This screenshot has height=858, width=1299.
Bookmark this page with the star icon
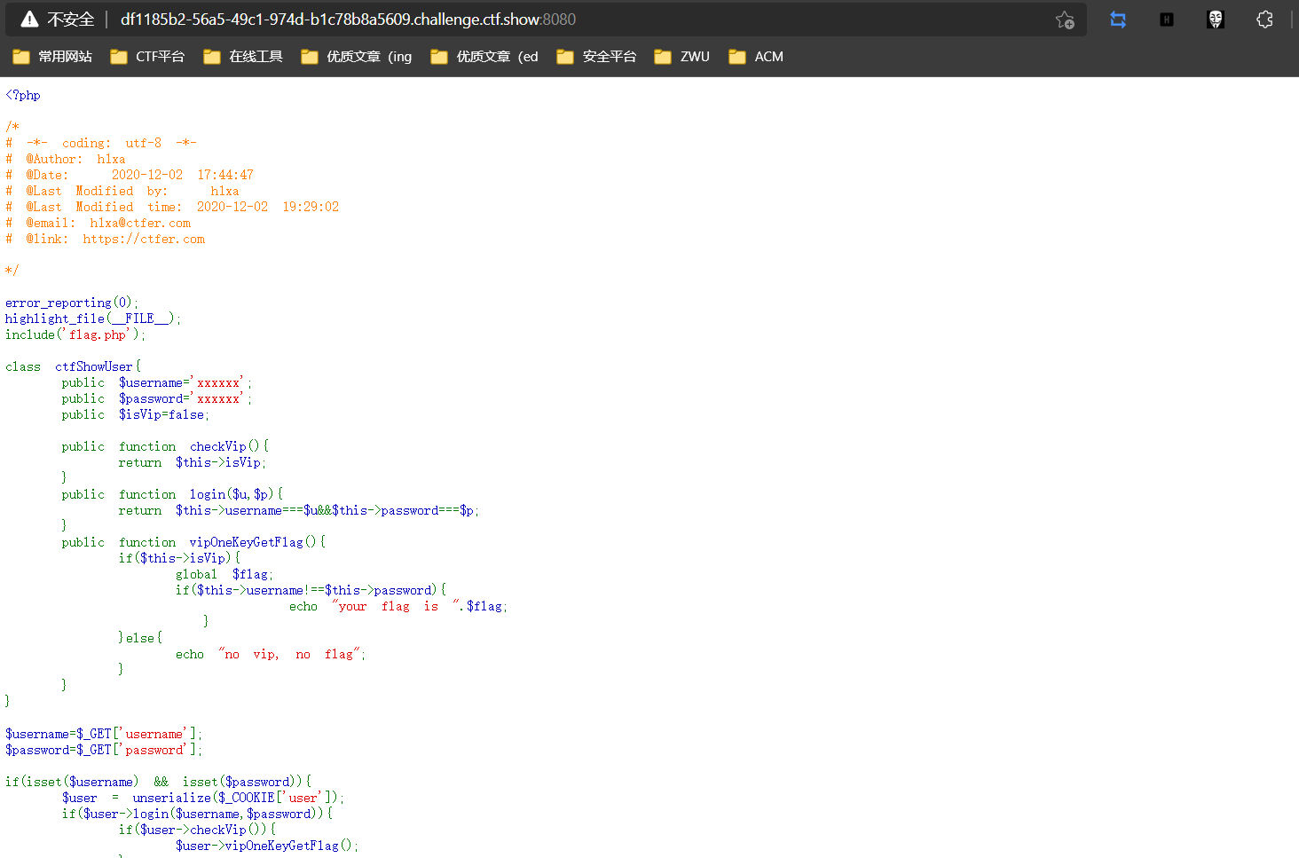(1065, 20)
